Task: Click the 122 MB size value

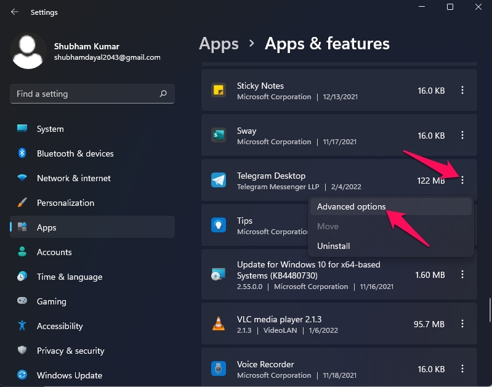Action: click(x=431, y=181)
